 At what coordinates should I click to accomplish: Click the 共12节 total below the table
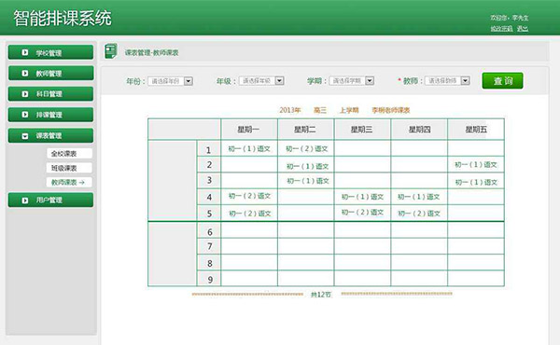321,295
